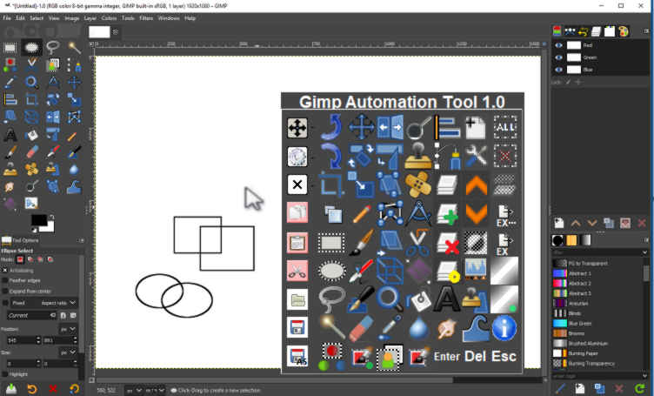Select the Free Select lasso in the left toolbox

(52, 47)
